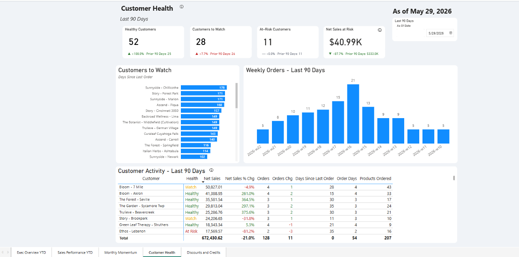This screenshot has height=257, width=519.
Task: Go to the Monthly Momentum tab
Action: [121, 252]
